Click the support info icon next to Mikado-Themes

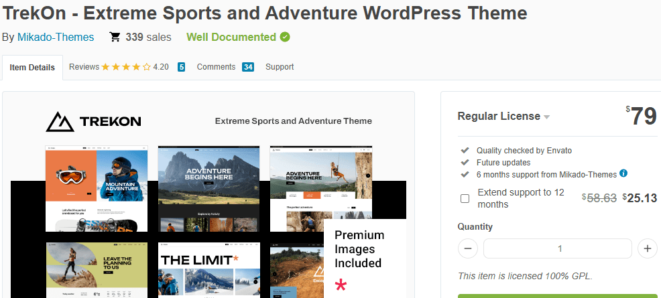(623, 173)
